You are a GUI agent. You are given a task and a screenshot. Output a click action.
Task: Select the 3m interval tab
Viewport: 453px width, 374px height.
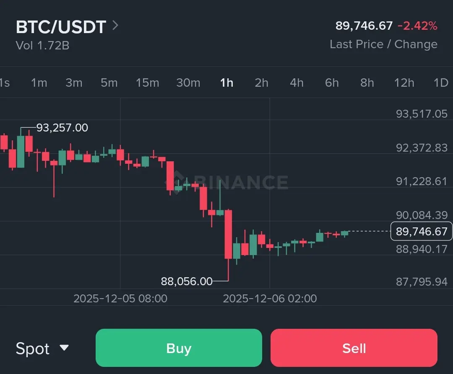[x=74, y=83]
